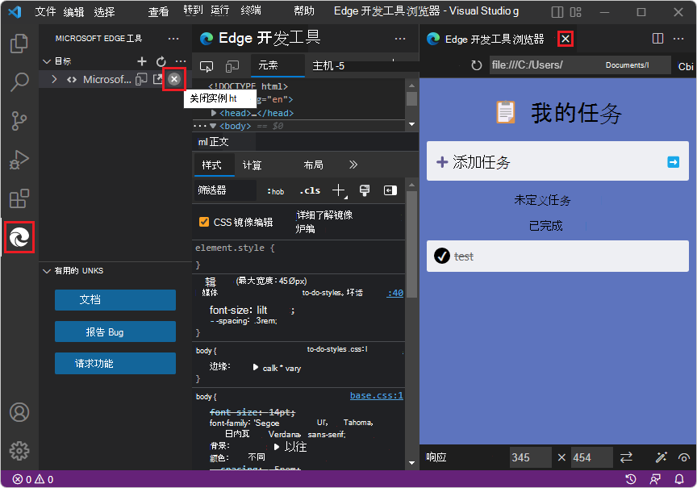The width and height of the screenshot is (697, 488).
Task: Select the Microsoft Edge Tools activity bar icon
Action: pyautogui.click(x=19, y=238)
